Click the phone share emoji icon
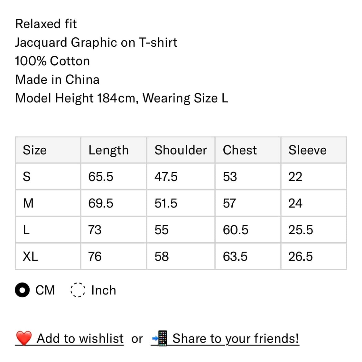 coord(160,338)
